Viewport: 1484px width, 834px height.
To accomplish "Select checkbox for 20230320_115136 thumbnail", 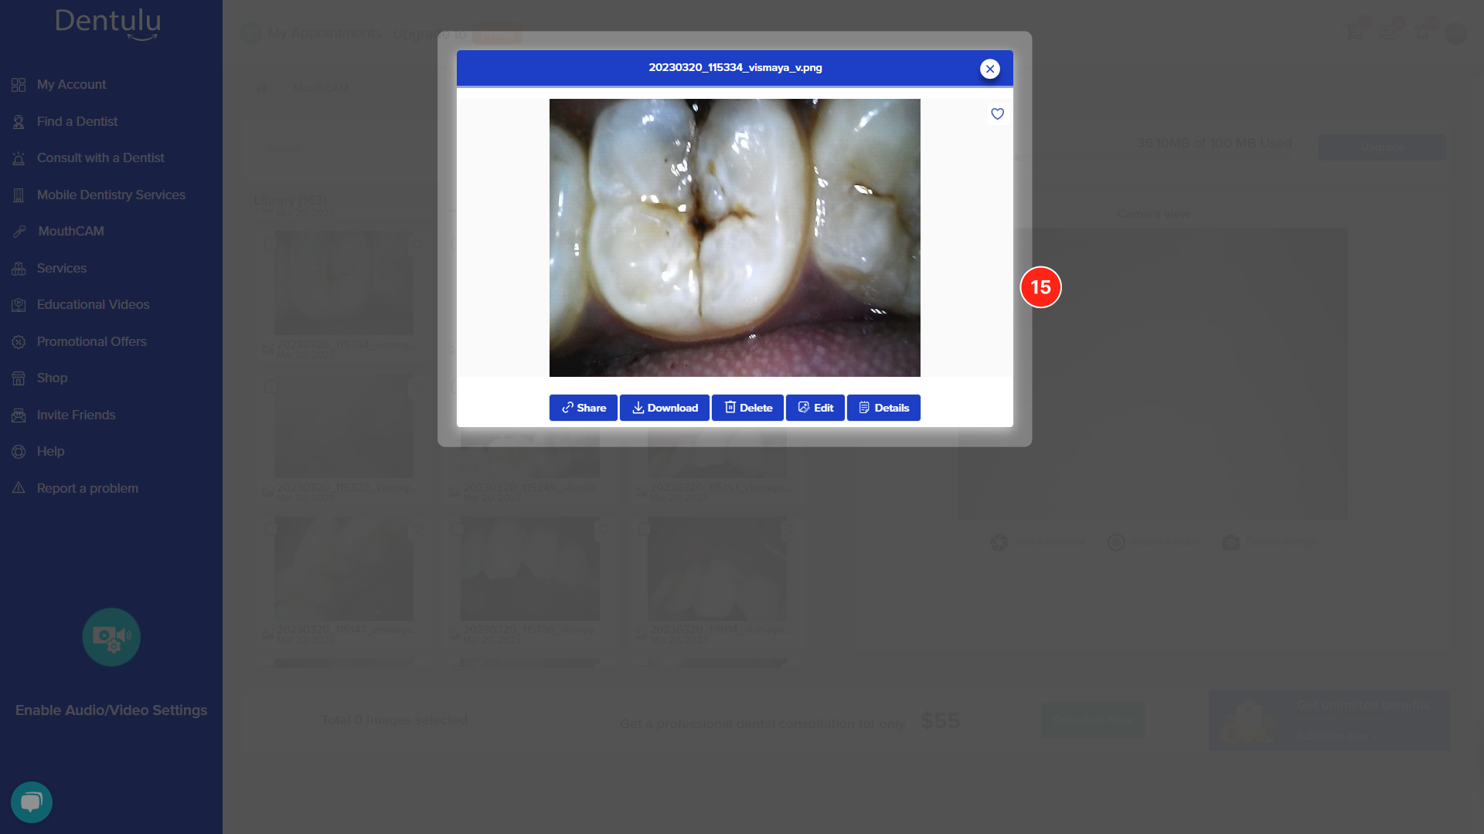I will 458,530.
